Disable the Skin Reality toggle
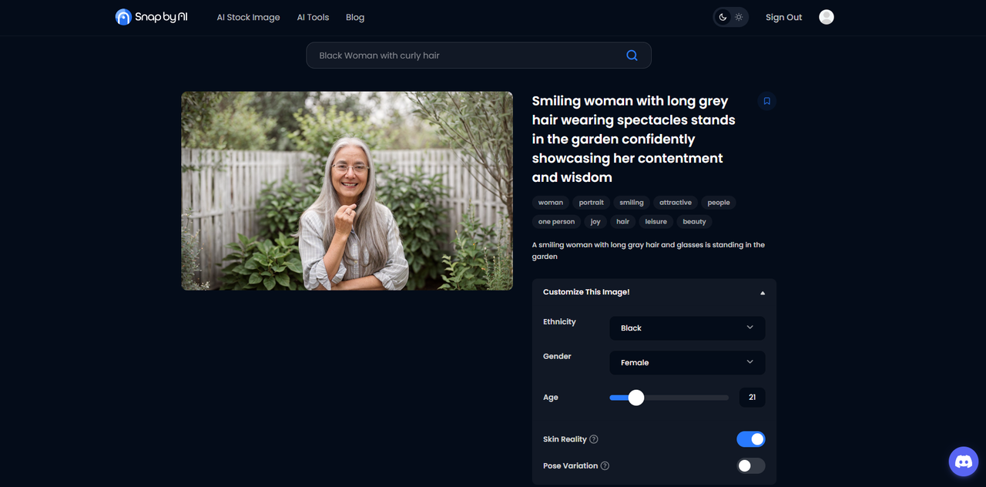The height and width of the screenshot is (487, 986). tap(751, 439)
